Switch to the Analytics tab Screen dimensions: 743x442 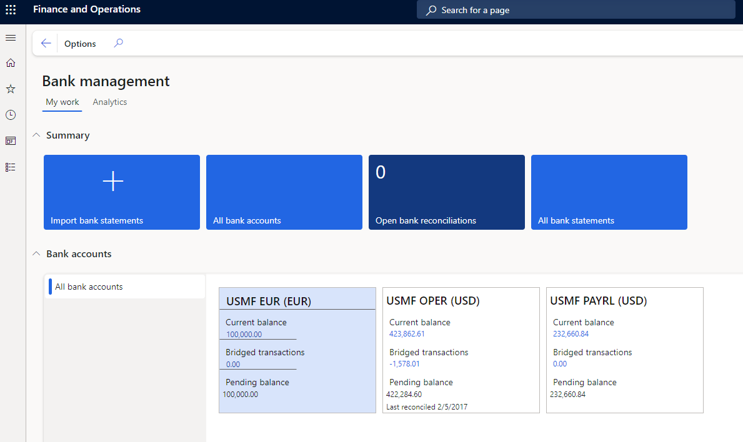109,101
